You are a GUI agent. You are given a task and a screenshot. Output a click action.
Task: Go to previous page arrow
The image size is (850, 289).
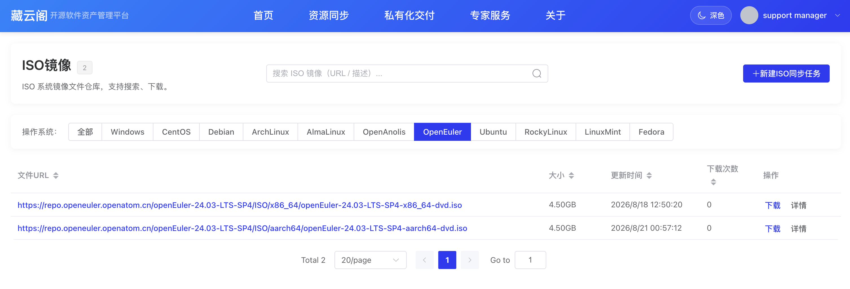(424, 260)
